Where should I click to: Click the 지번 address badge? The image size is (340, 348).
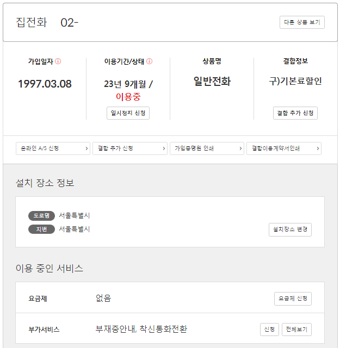(x=42, y=229)
